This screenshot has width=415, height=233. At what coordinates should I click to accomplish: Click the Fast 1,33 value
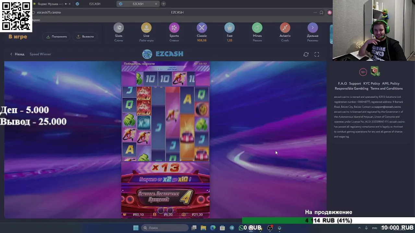coord(230,40)
